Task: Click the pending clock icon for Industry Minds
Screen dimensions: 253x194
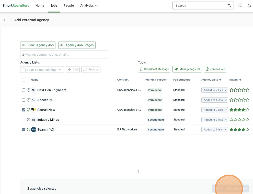Action: click(29, 119)
